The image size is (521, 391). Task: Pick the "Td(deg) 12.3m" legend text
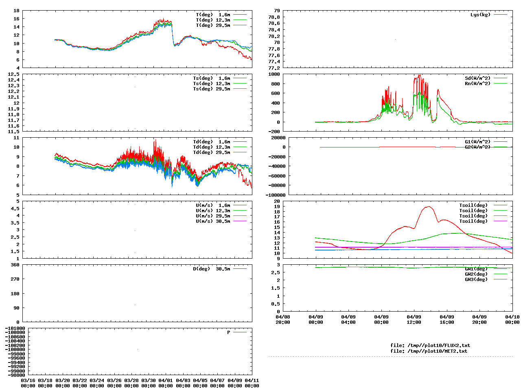pos(212,147)
